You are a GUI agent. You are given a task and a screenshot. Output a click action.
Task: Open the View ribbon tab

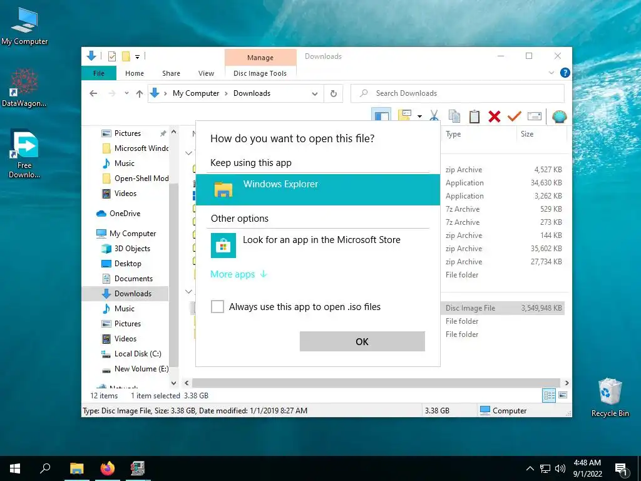206,73
